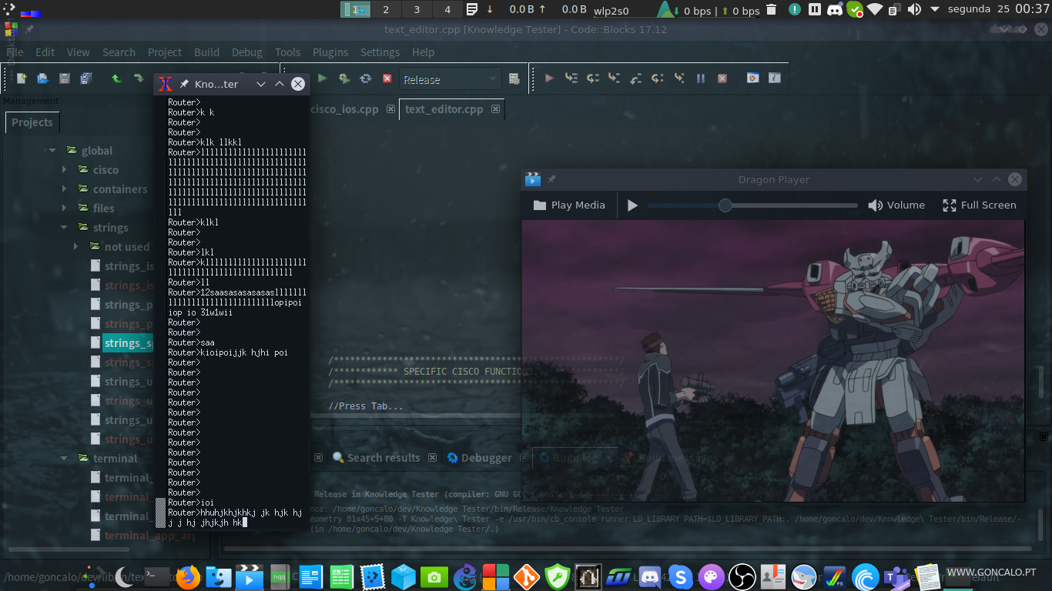The image size is (1052, 591).
Task: Expand the cisco folder
Action: coord(65,170)
